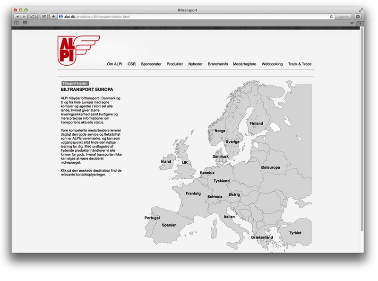Select Spanien on the map

(169, 225)
